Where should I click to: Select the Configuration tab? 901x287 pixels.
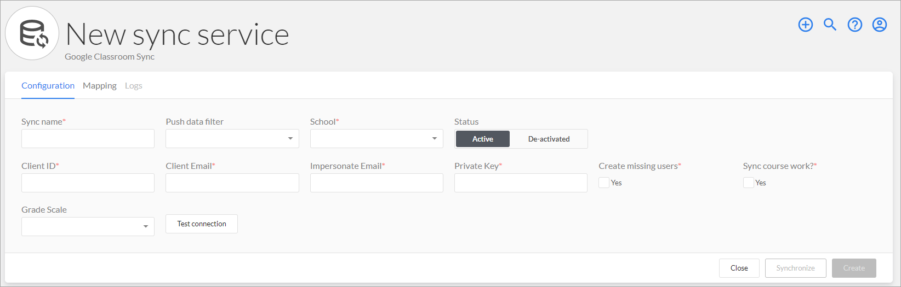point(48,86)
